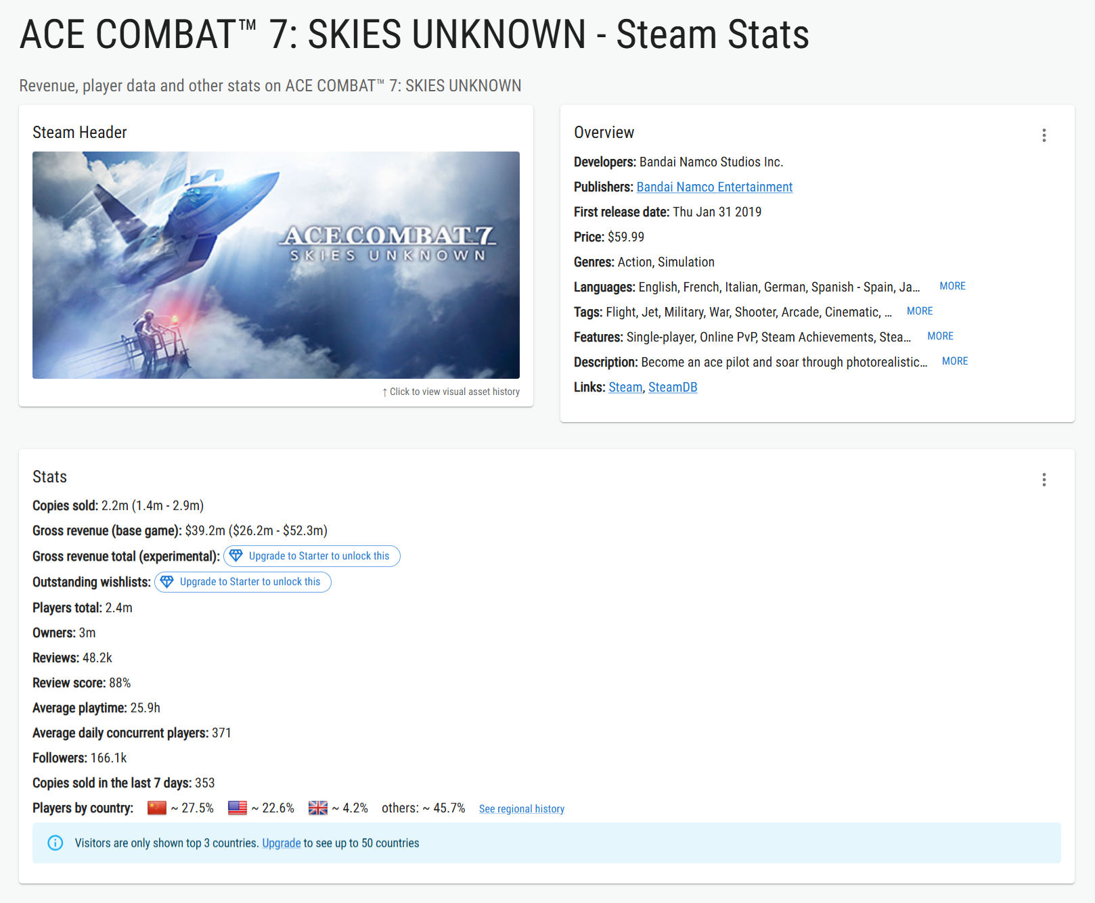
Task: Open See regional history link
Action: (x=521, y=808)
